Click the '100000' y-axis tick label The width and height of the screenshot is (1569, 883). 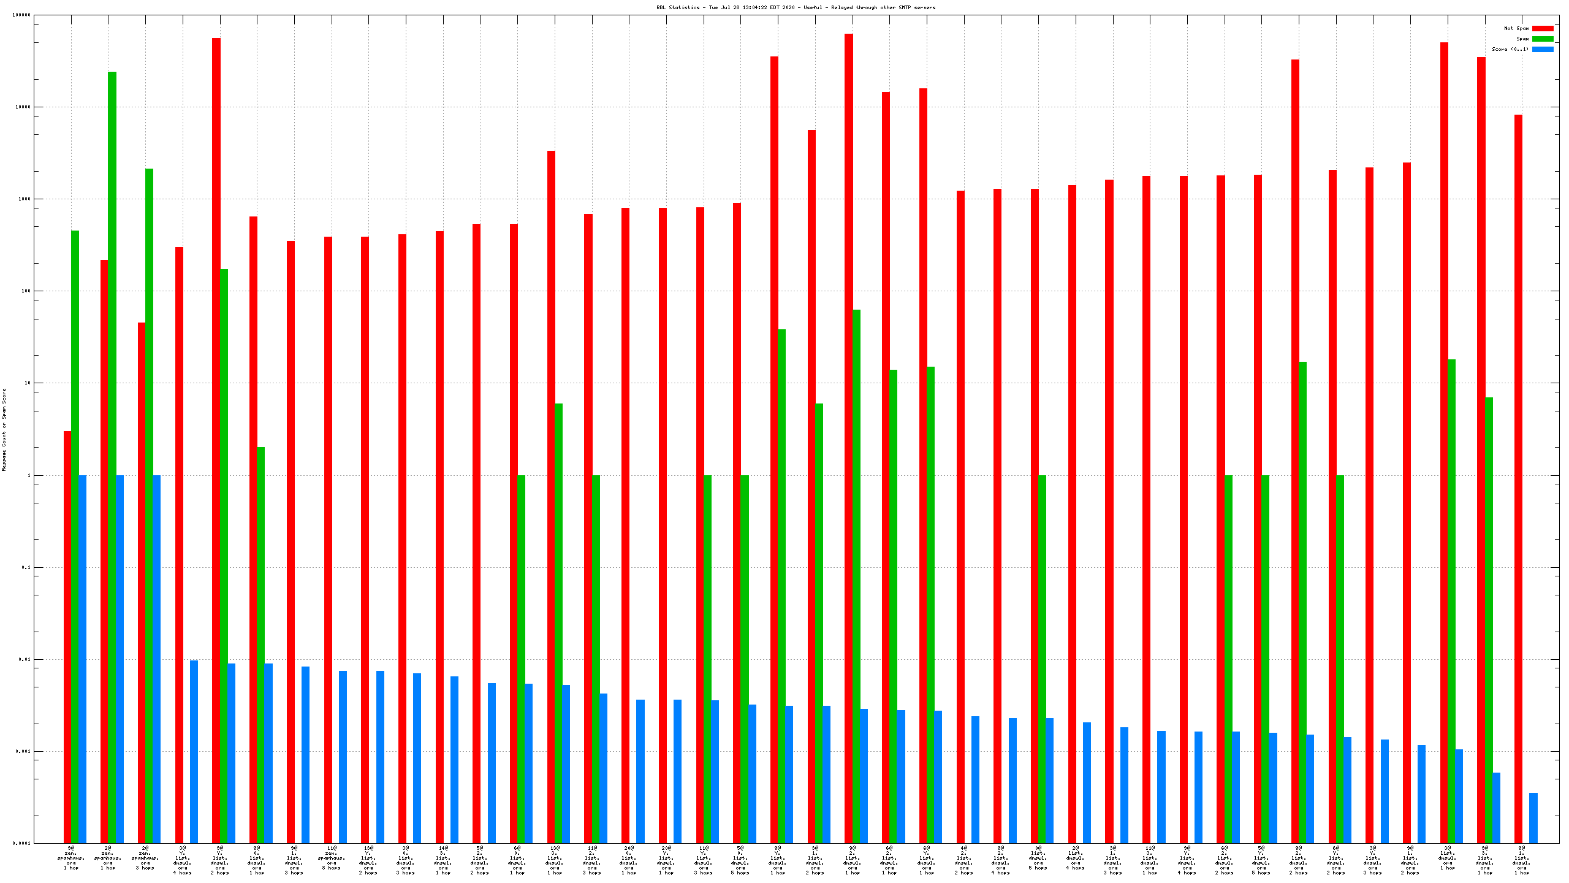click(x=21, y=15)
